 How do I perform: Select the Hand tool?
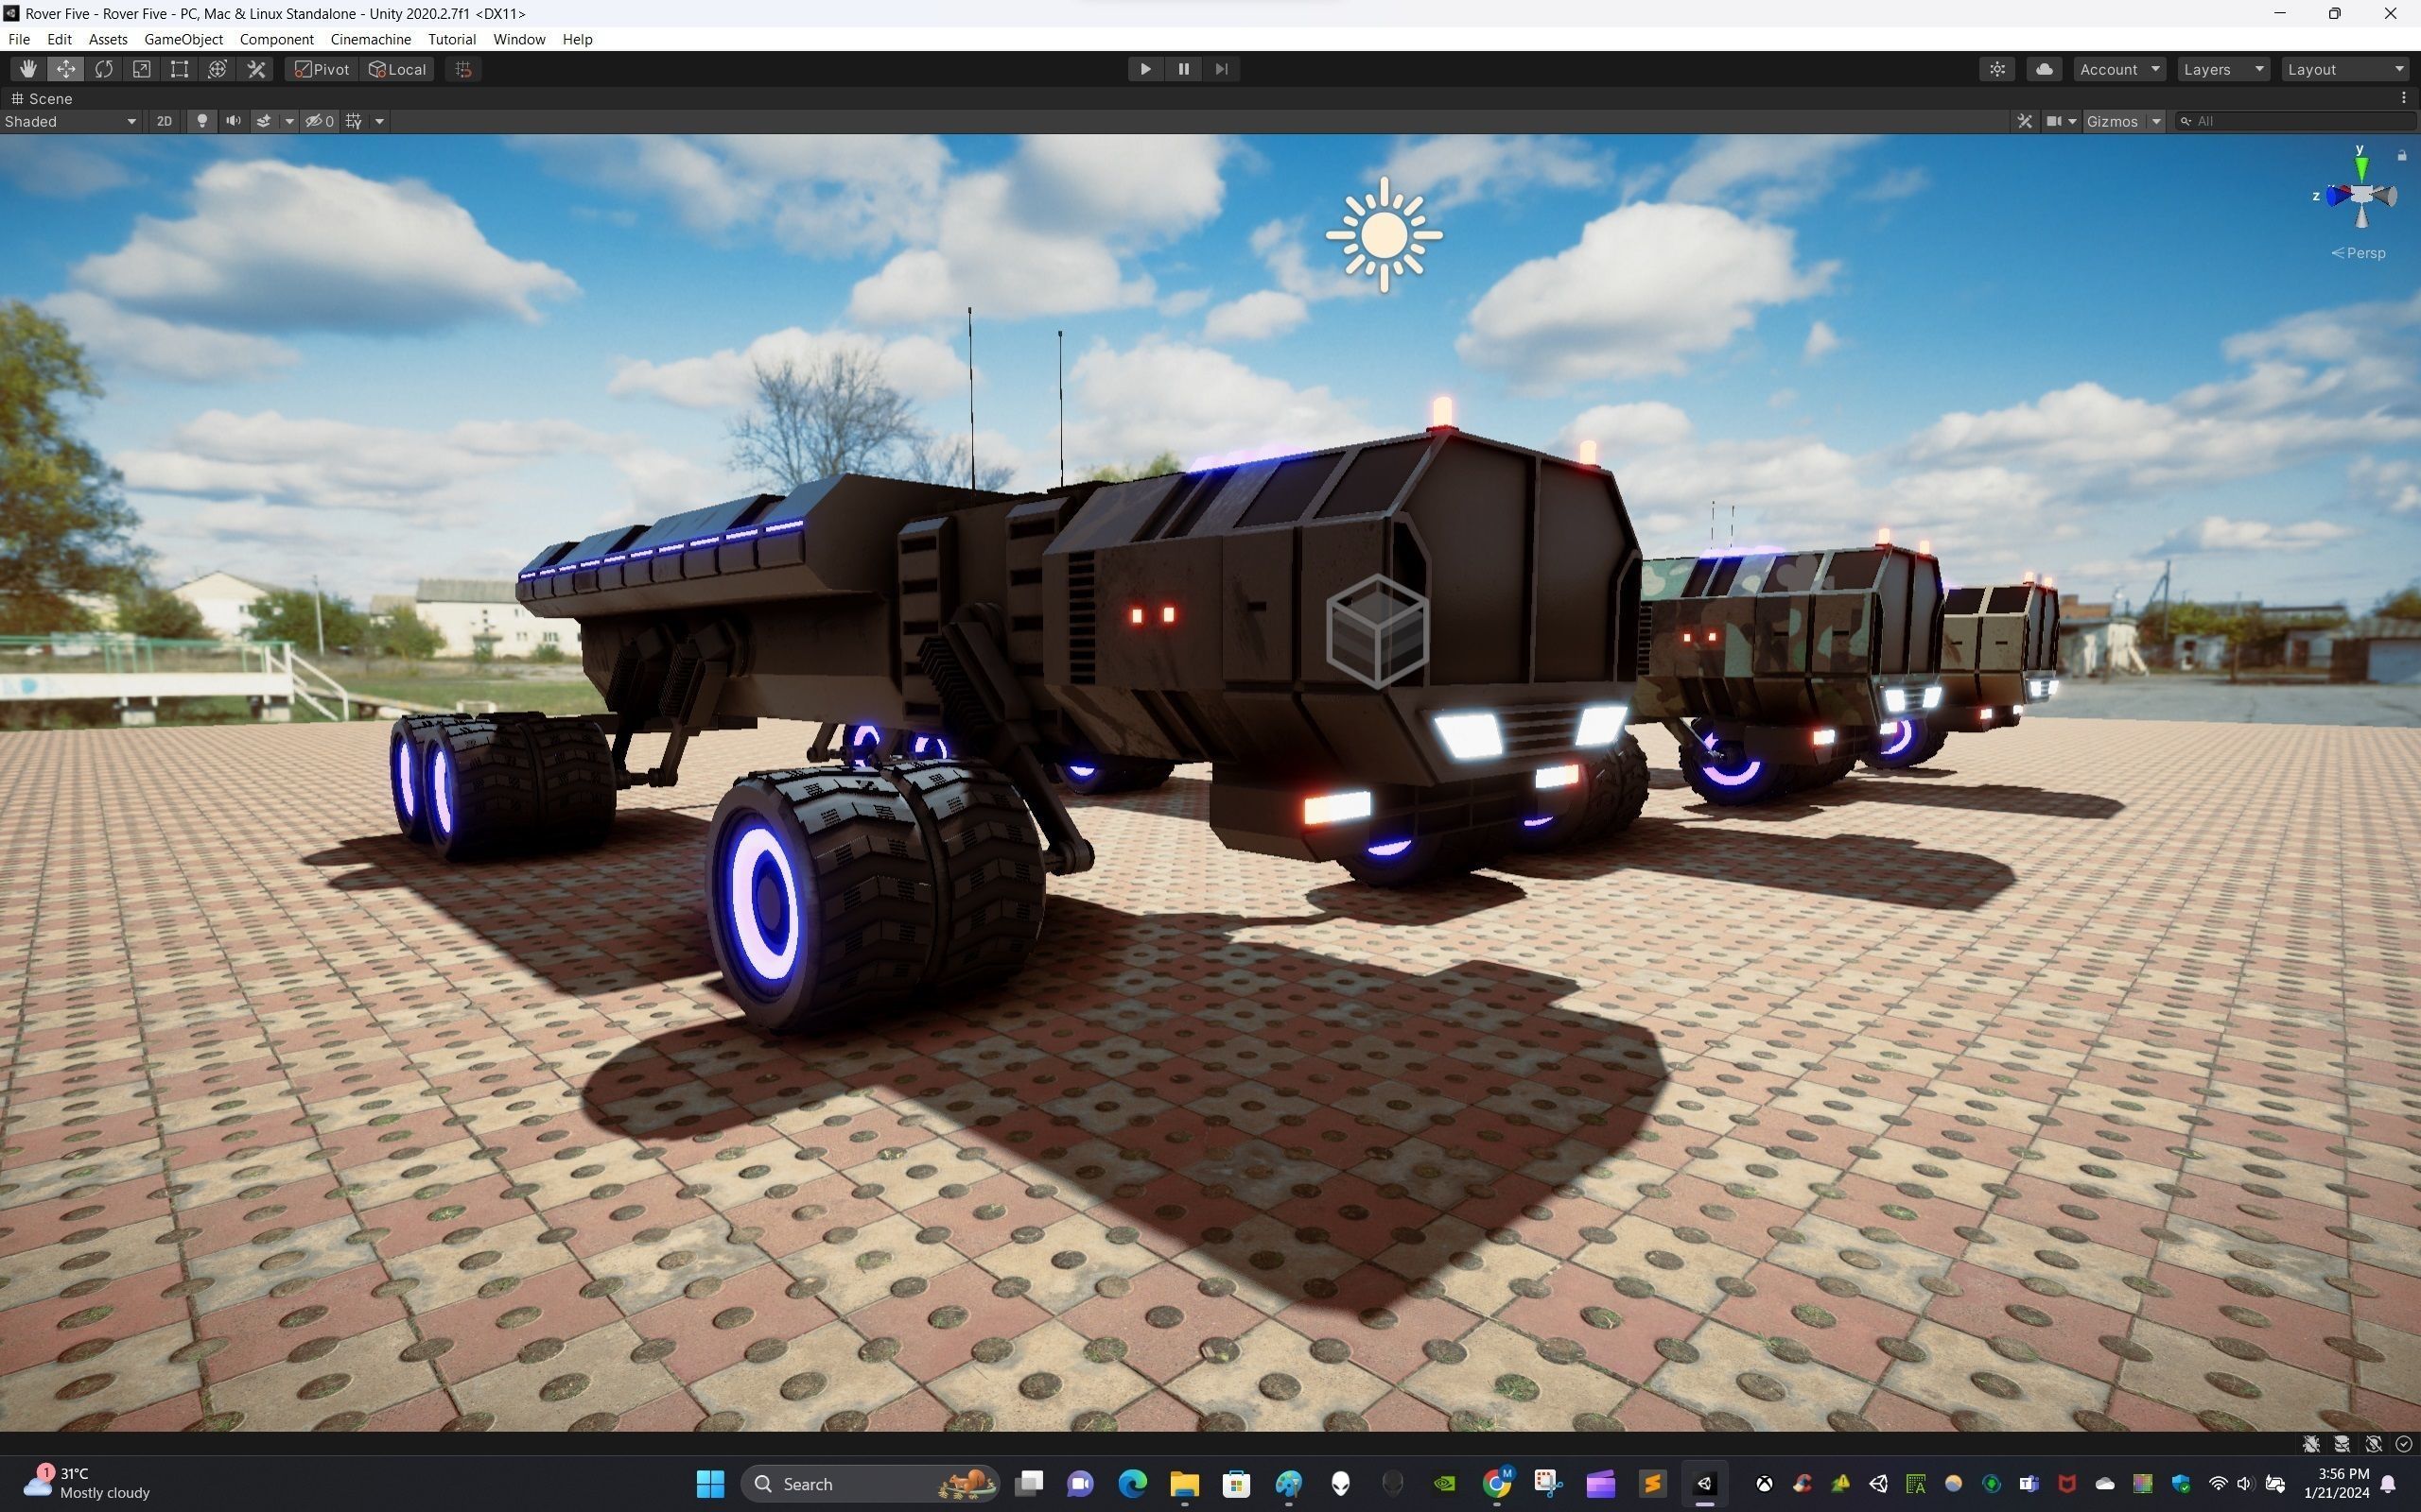coord(28,69)
